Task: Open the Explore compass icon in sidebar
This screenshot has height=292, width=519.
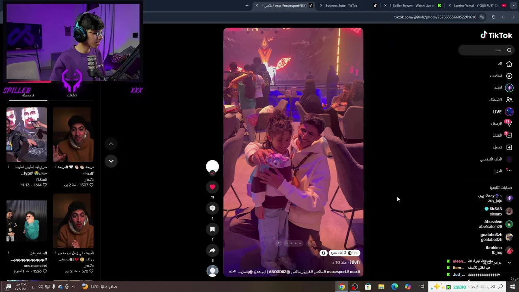Action: 509,76
